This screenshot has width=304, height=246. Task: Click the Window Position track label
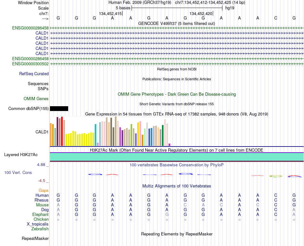pos(33,3)
